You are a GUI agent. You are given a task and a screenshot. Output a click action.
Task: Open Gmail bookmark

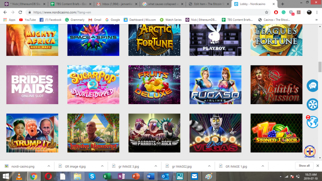(95, 20)
